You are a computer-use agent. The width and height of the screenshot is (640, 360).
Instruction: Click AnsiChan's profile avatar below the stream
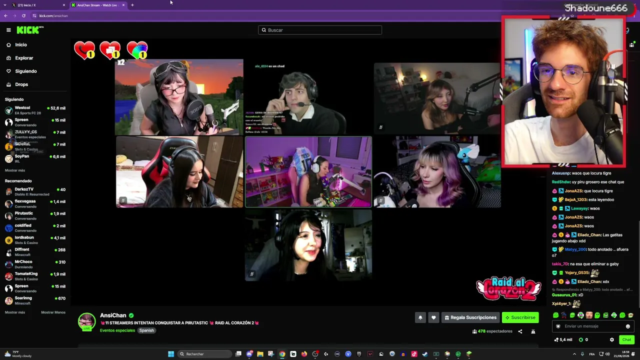pyautogui.click(x=86, y=321)
